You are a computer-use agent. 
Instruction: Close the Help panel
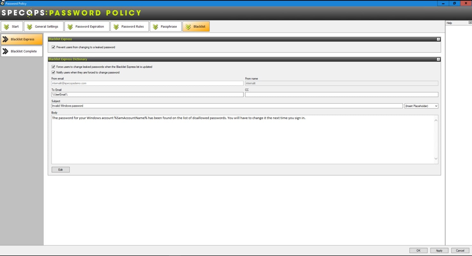tap(470, 23)
